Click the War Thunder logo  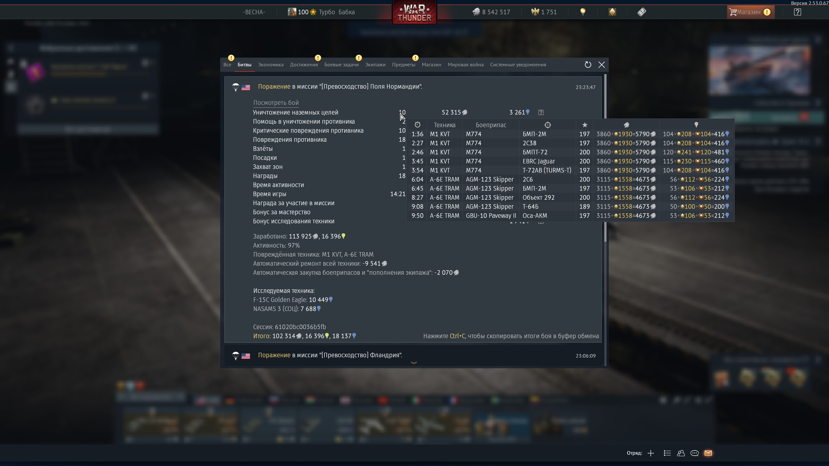(414, 12)
